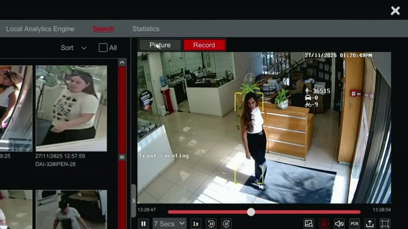The height and width of the screenshot is (229, 408).
Task: Click the Front Counting camera label
Action: 164,156
